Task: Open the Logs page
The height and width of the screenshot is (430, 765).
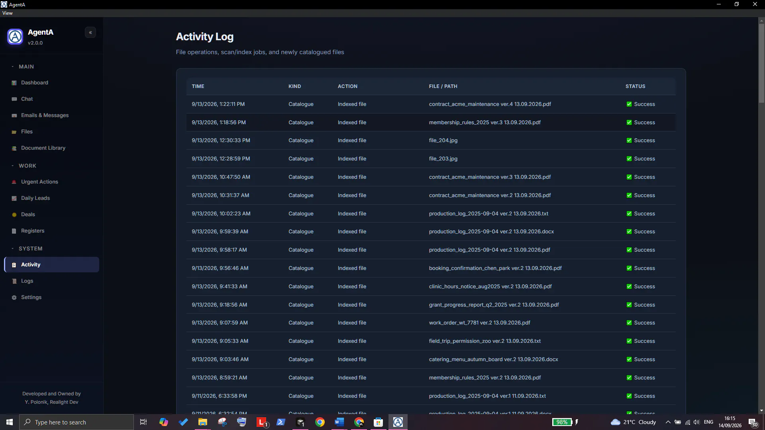Action: [x=51, y=281]
